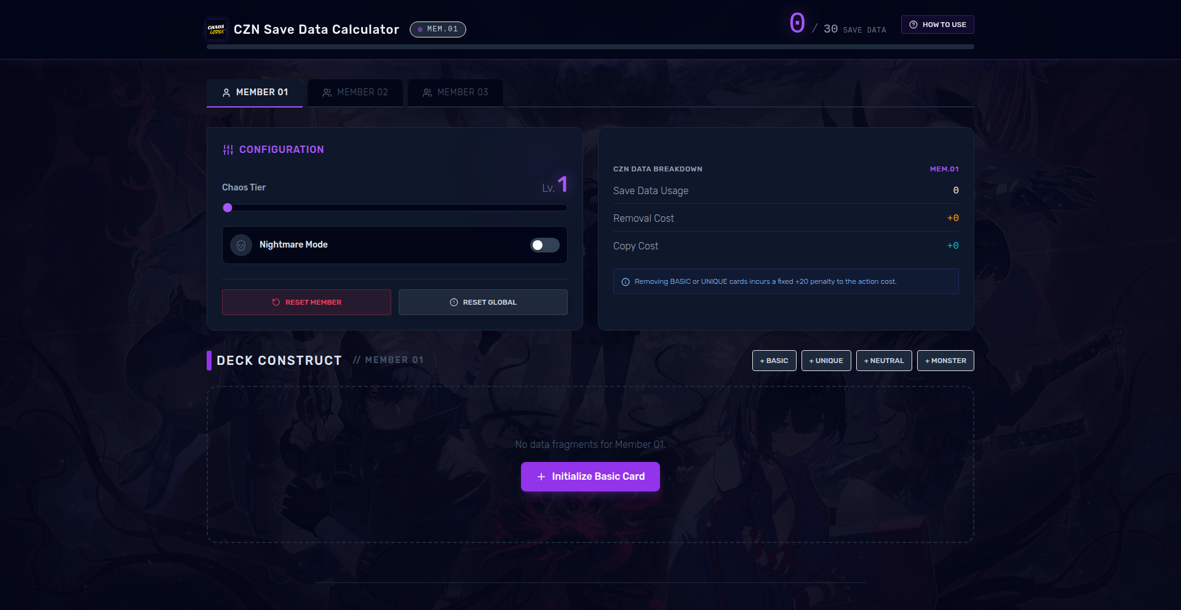The width and height of the screenshot is (1181, 610).
Task: Click the Removal Cost row label
Action: coord(643,219)
